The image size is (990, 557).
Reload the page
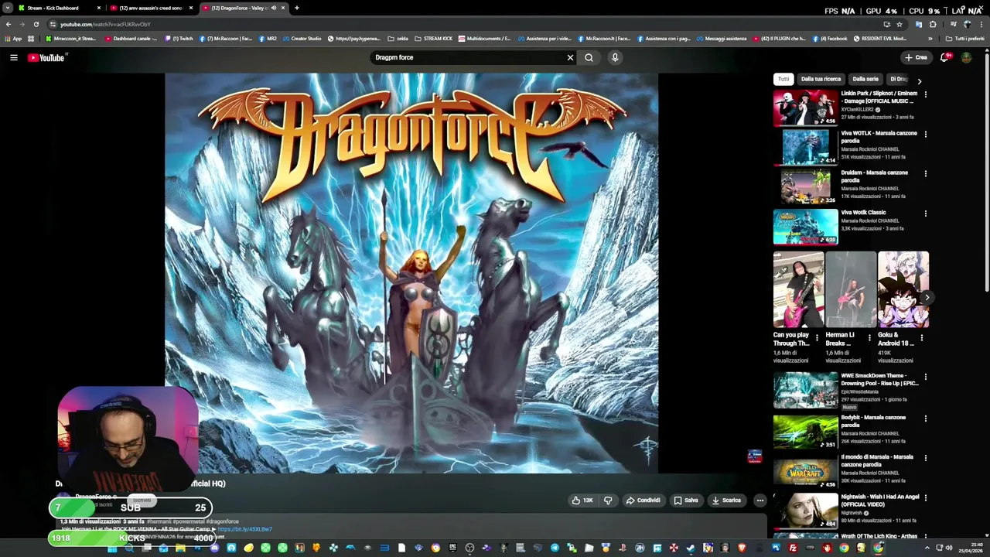pos(36,24)
